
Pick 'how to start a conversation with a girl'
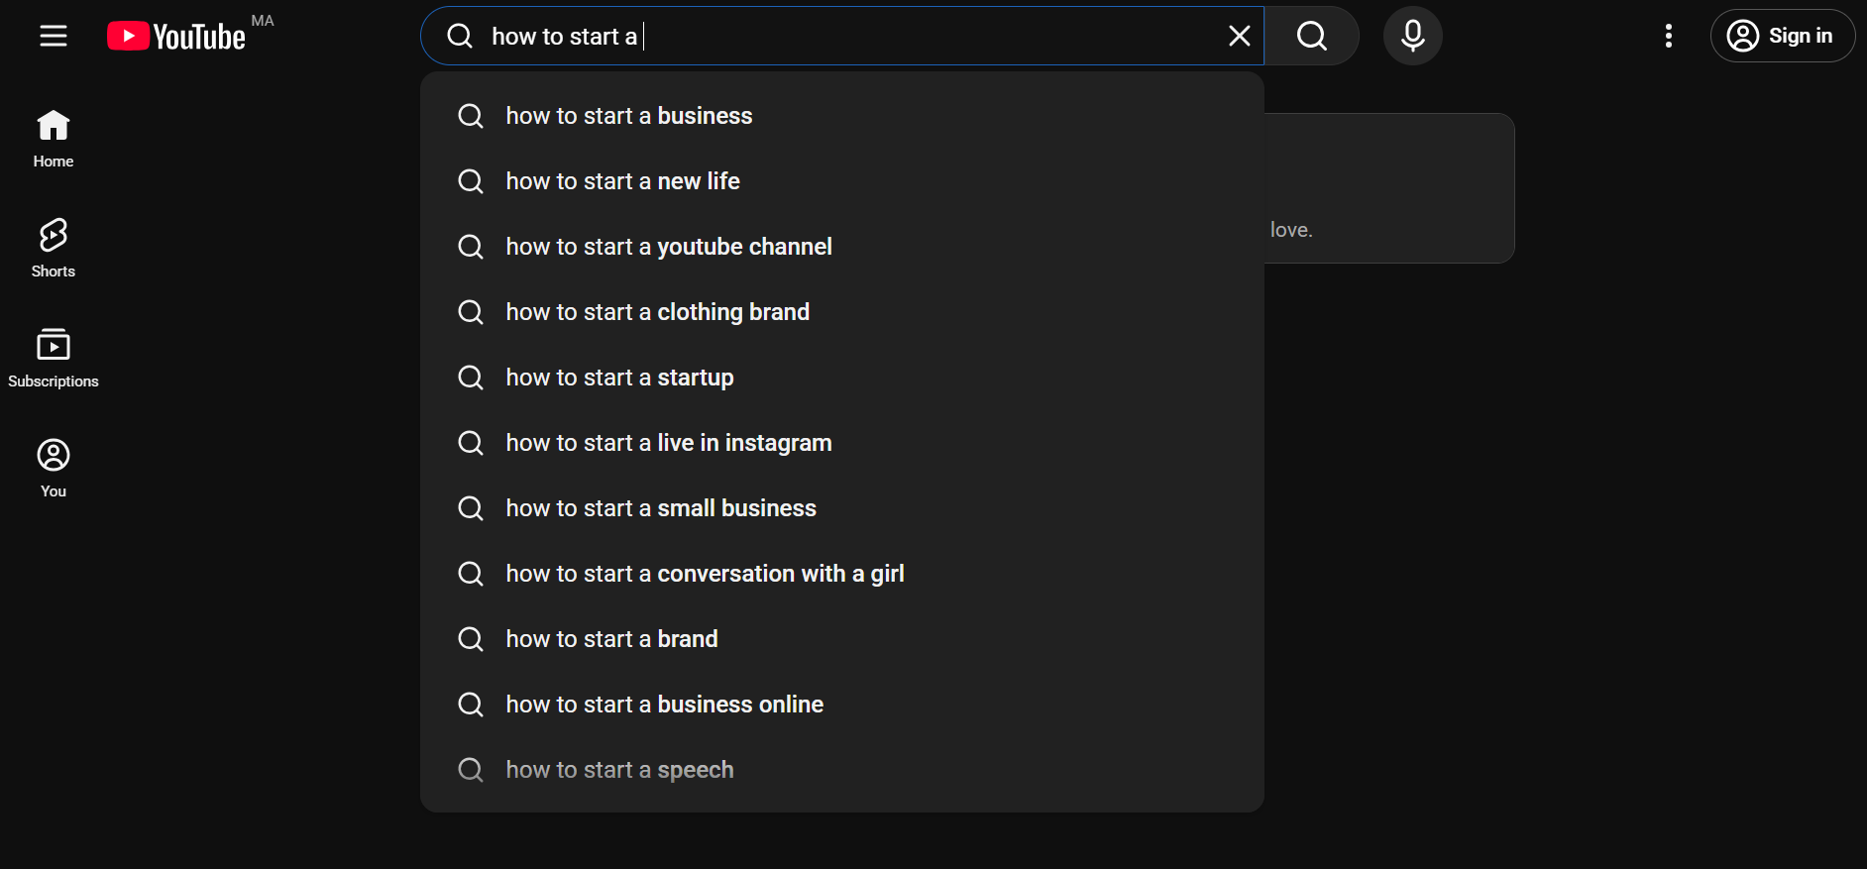tap(842, 574)
